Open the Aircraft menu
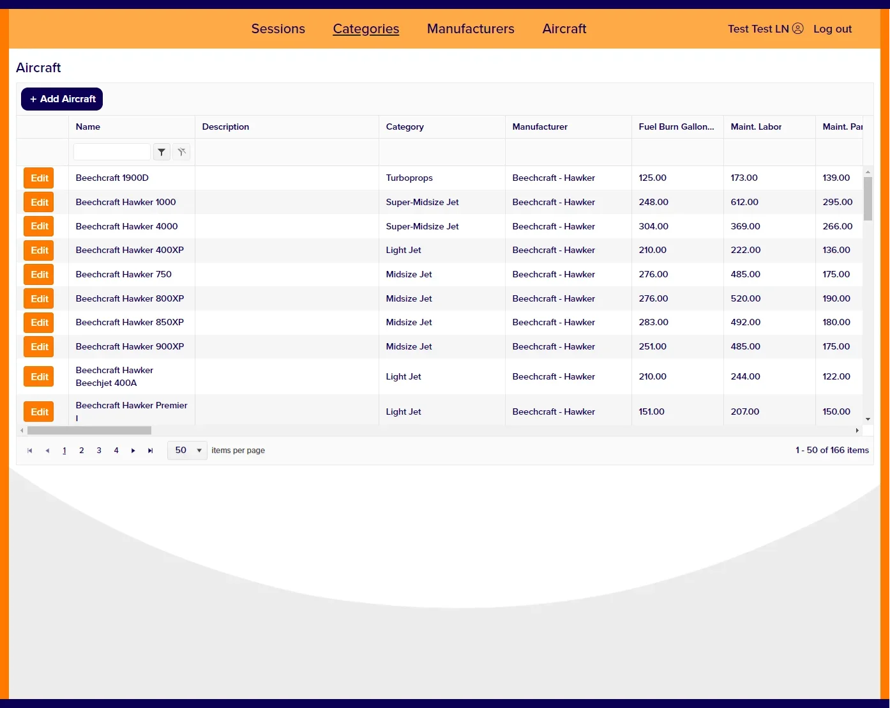The width and height of the screenshot is (890, 708). (x=564, y=29)
